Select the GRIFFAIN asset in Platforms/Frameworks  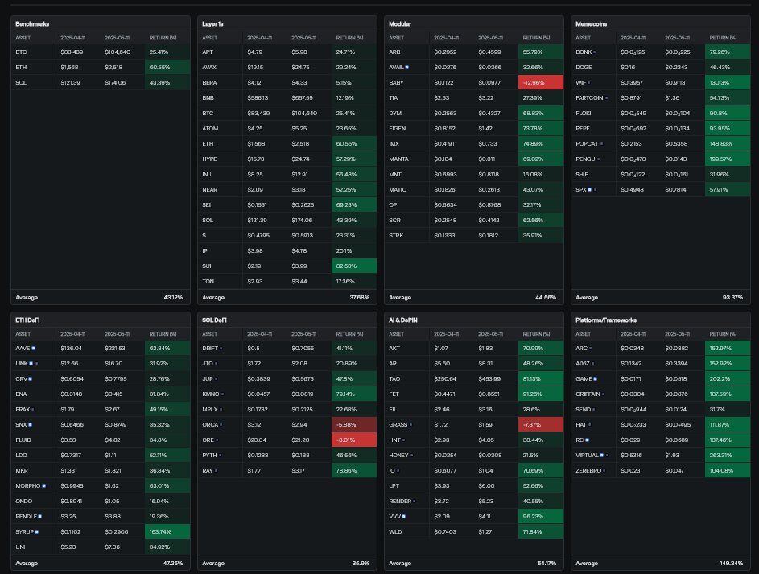[588, 394]
